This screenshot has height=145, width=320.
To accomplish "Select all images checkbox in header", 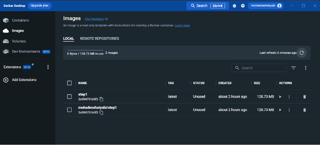I will click(69, 83).
